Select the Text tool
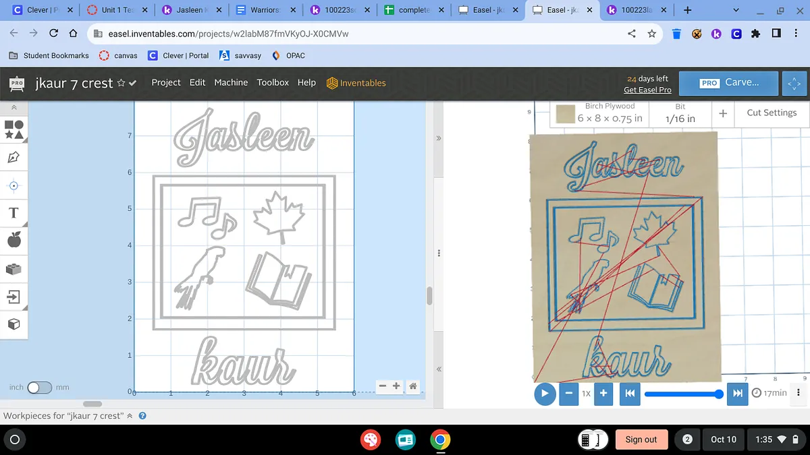810x455 pixels. 14,213
